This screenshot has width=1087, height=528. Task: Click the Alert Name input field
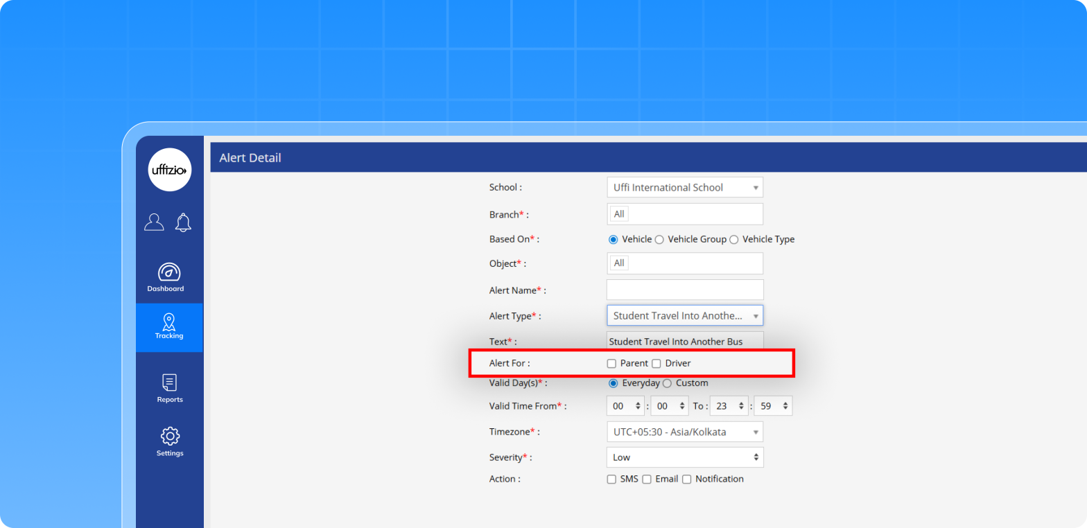(x=684, y=290)
